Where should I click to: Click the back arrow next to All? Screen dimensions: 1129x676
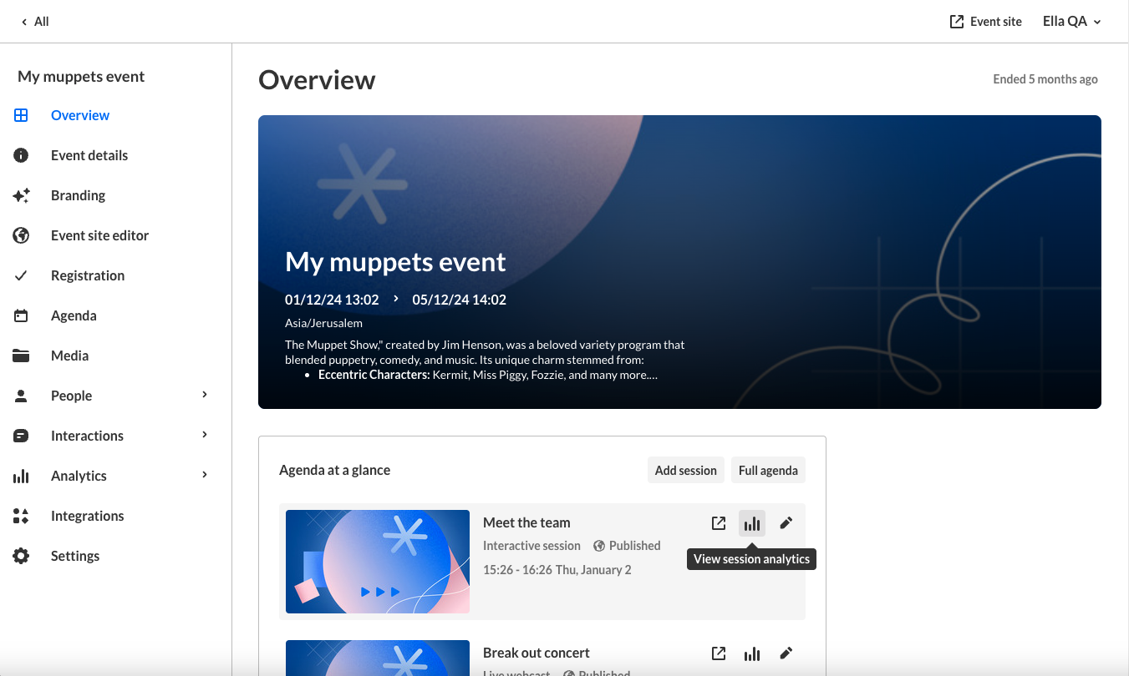[24, 22]
